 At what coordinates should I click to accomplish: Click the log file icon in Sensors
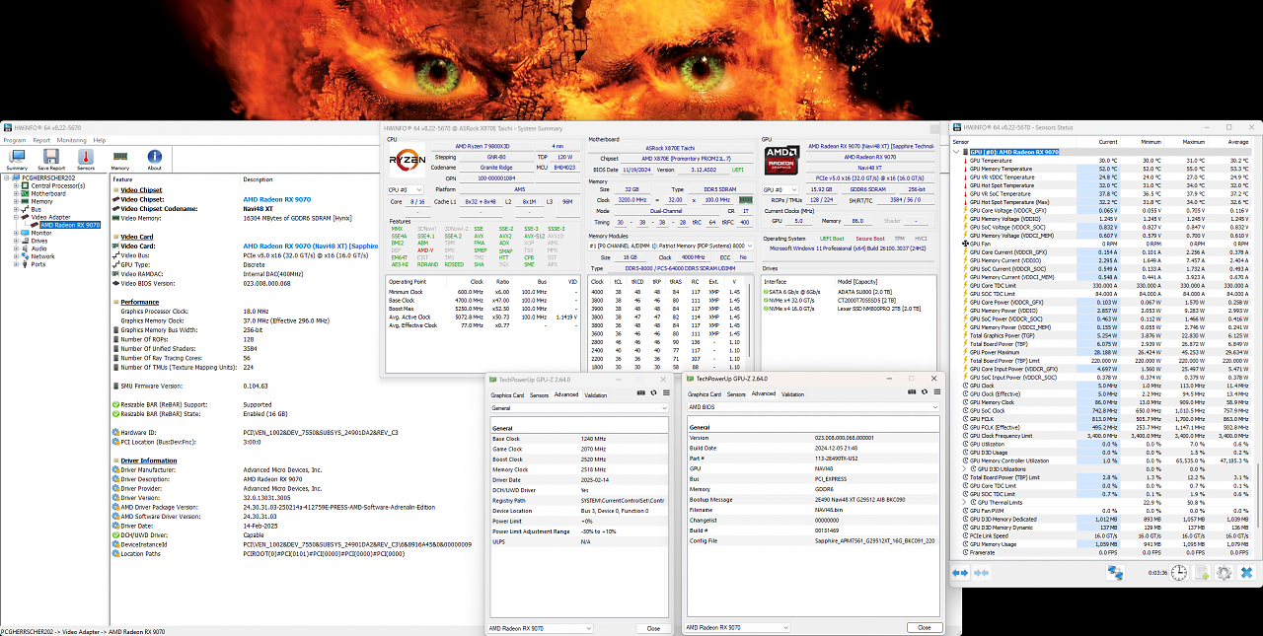coord(1202,573)
